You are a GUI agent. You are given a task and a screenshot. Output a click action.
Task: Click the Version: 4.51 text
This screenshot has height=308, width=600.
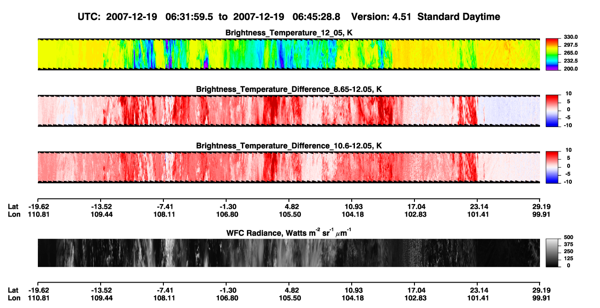pos(381,17)
